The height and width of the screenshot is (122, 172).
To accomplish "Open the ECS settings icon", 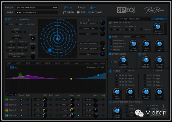I will (78, 12).
